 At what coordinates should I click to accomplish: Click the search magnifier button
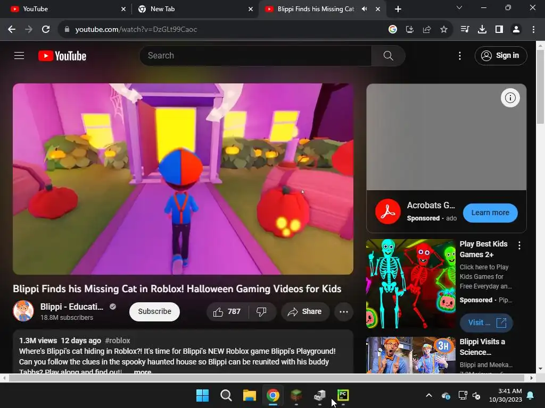point(388,55)
